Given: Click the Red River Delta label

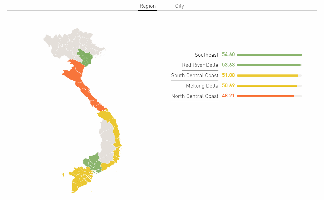Looking at the screenshot, I should tap(200, 65).
